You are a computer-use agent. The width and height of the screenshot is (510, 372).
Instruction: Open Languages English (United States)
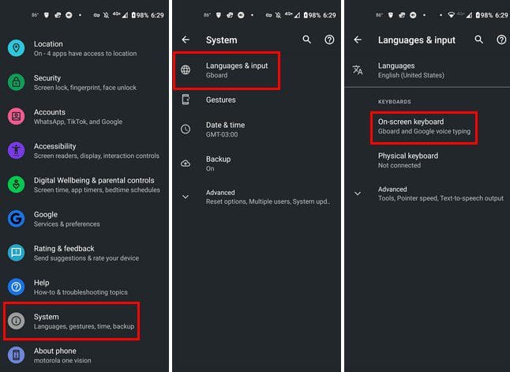[x=428, y=70]
